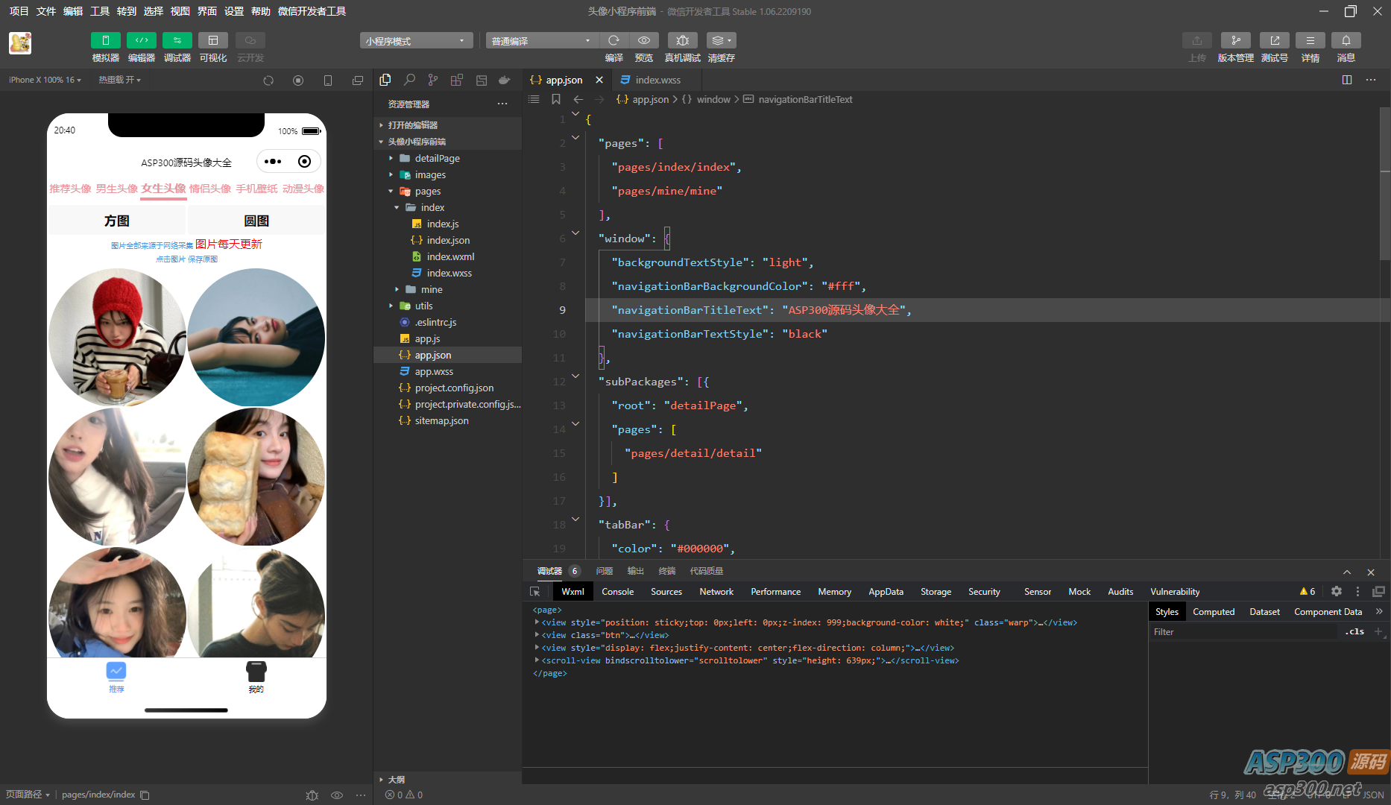Toggle the Simulator panel button

(x=105, y=41)
